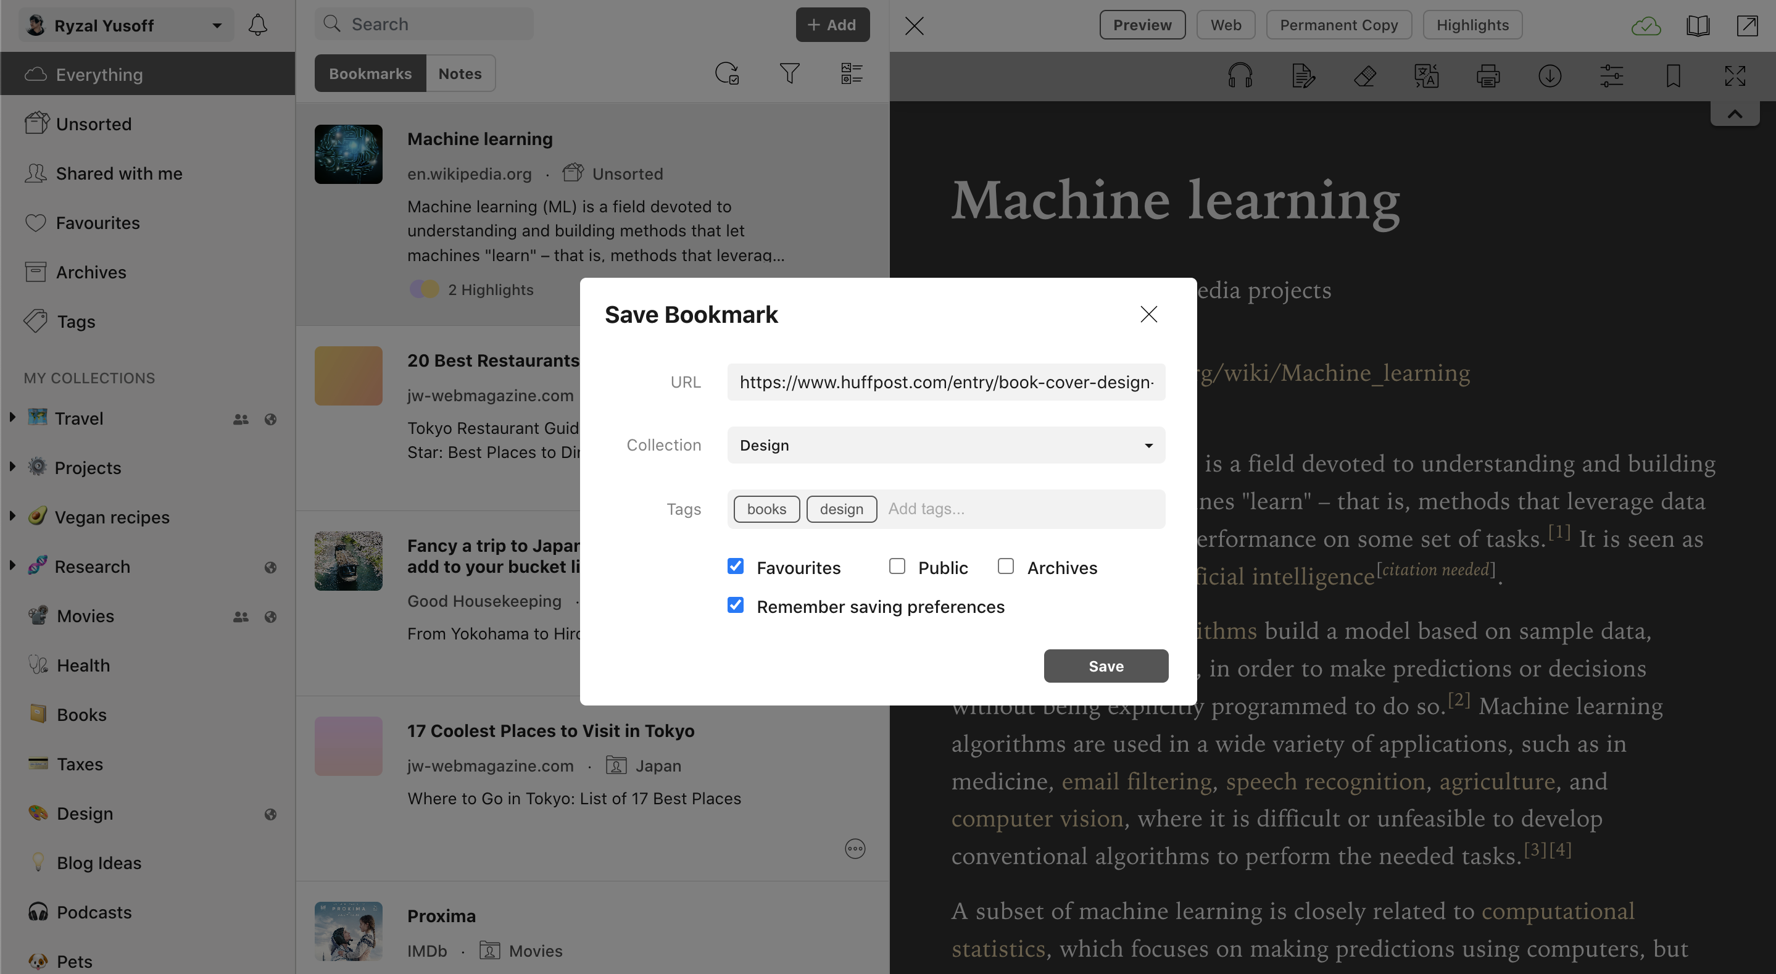Click the notes/annotate page icon
The image size is (1776, 974).
pyautogui.click(x=1302, y=75)
